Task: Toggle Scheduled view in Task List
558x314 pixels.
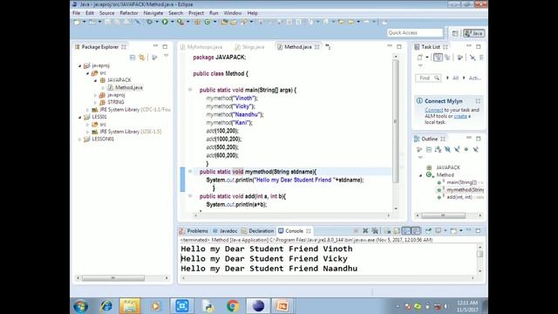Action: click(447, 58)
